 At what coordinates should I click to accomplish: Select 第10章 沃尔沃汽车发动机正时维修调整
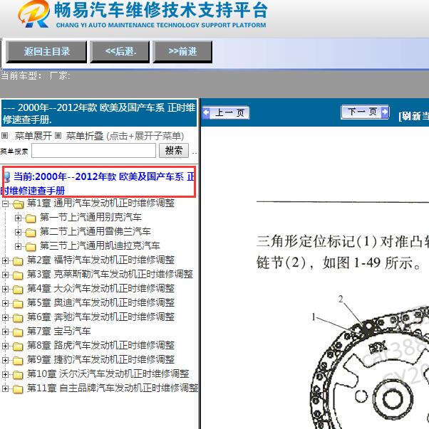tap(108, 374)
